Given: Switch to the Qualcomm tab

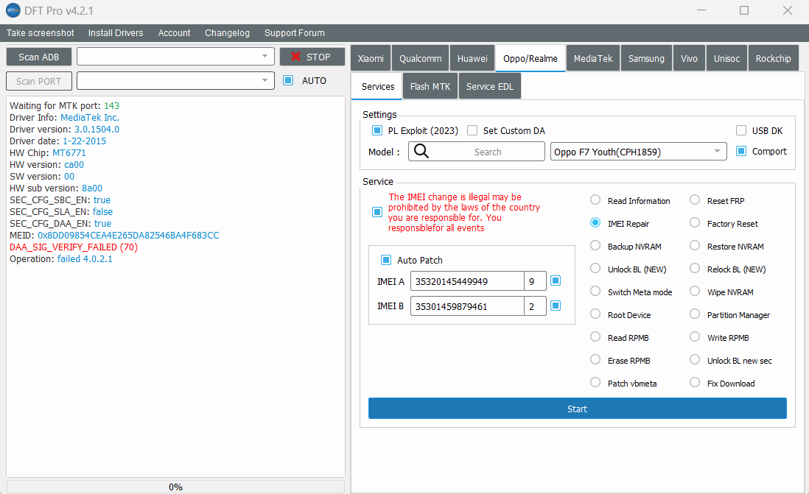Looking at the screenshot, I should [x=421, y=58].
